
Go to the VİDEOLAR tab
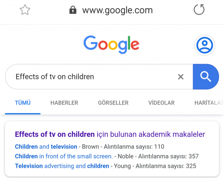pos(161,103)
